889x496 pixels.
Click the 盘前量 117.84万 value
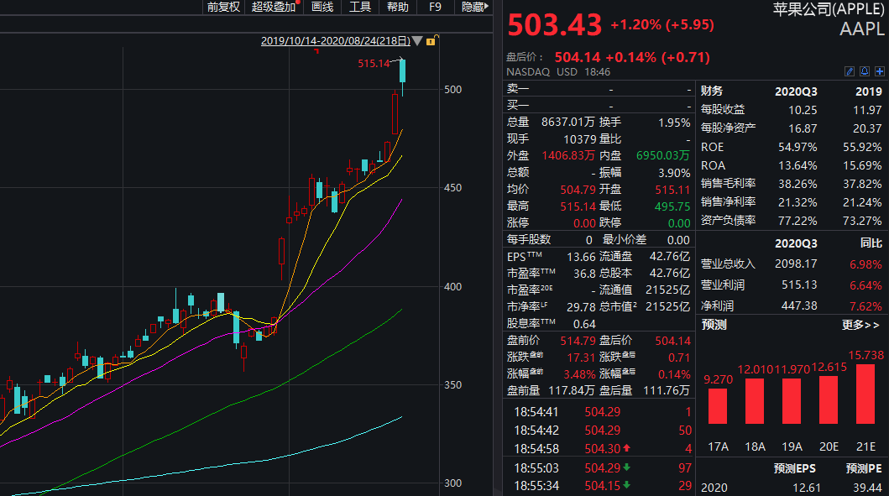tap(571, 390)
